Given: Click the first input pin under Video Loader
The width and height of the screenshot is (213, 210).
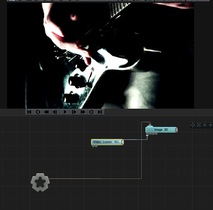Looking at the screenshot, I should [93, 146].
